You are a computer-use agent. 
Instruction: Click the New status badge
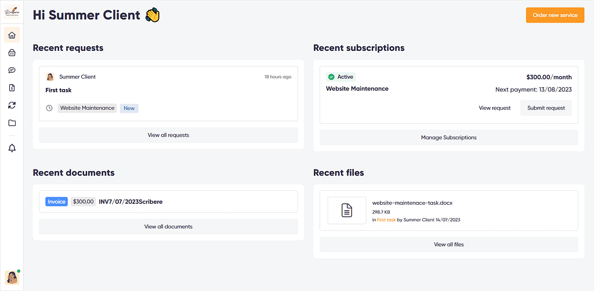(x=129, y=108)
